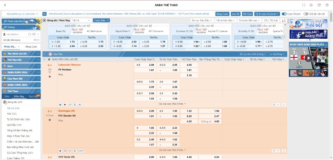Screen dimensions: 333x160
Task: Favorite the Lokomotiv Moscow match with the grey star
Action: (50, 77)
